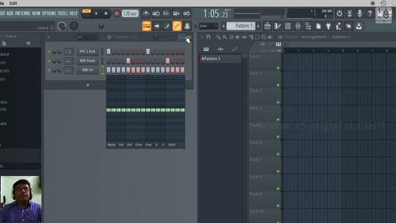Open the Mixer view icon
Image resolution: width=396 pixels, height=223 pixels.
(298, 26)
